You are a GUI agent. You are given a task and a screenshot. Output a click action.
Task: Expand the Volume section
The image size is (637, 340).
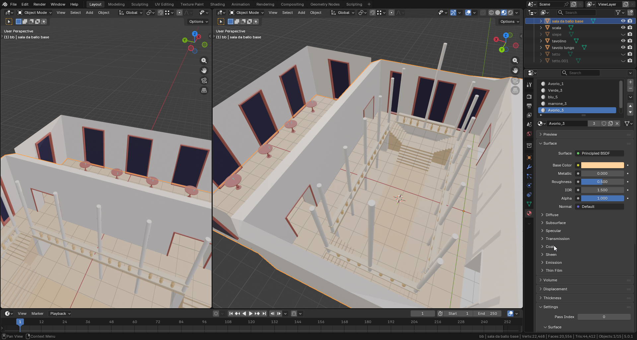pyautogui.click(x=550, y=280)
